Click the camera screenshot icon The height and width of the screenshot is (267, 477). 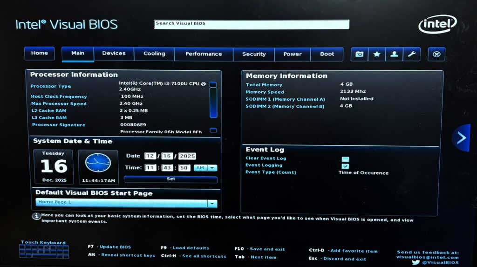(359, 54)
